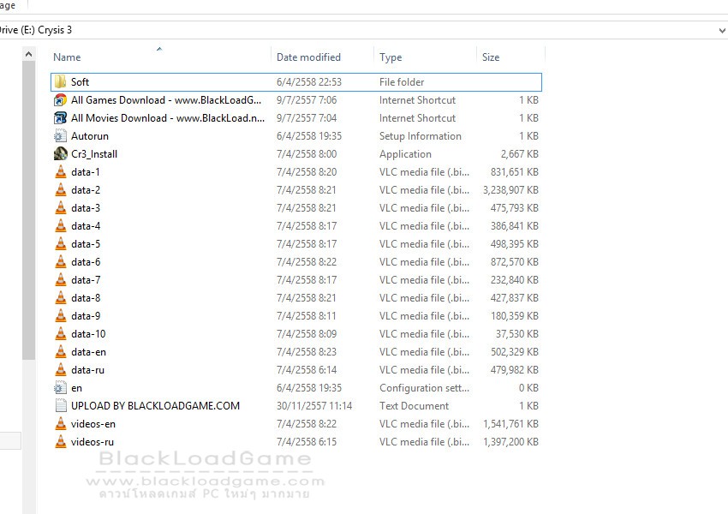Click the VLC cone icon for data-5

tap(60, 244)
